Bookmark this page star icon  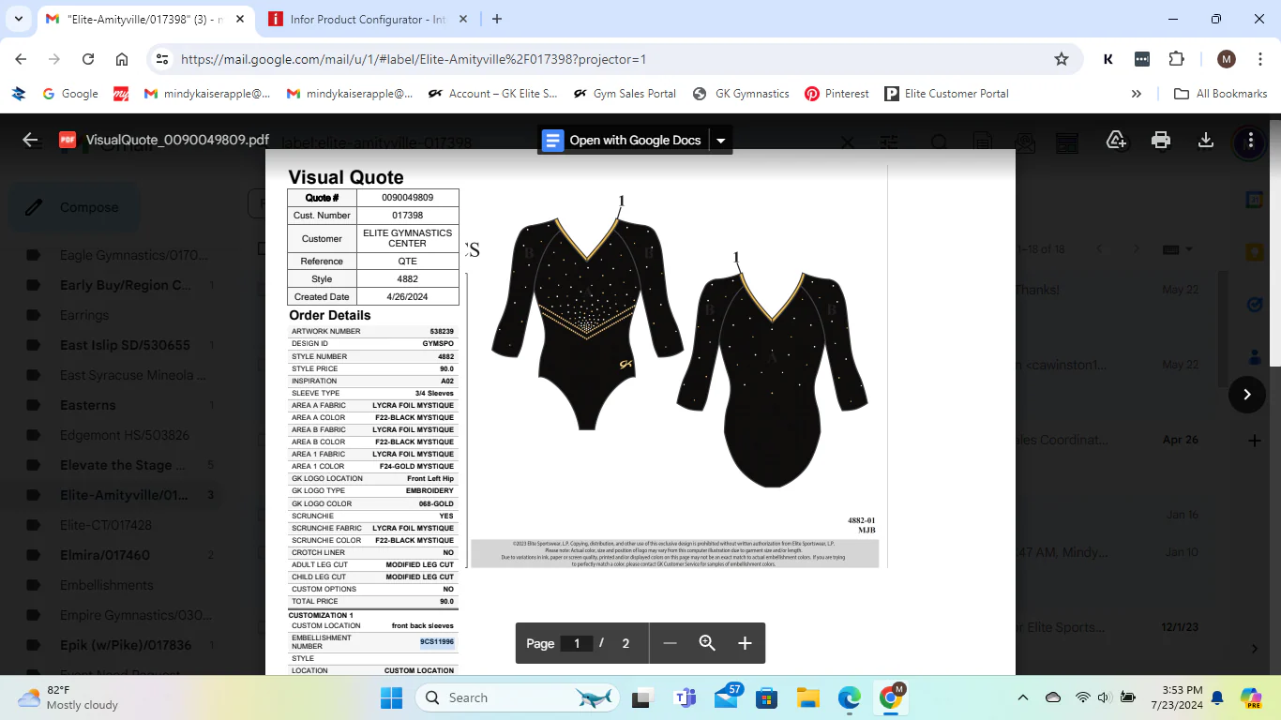pyautogui.click(x=1062, y=59)
